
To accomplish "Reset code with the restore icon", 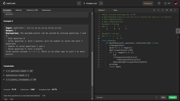I will [163, 10].
